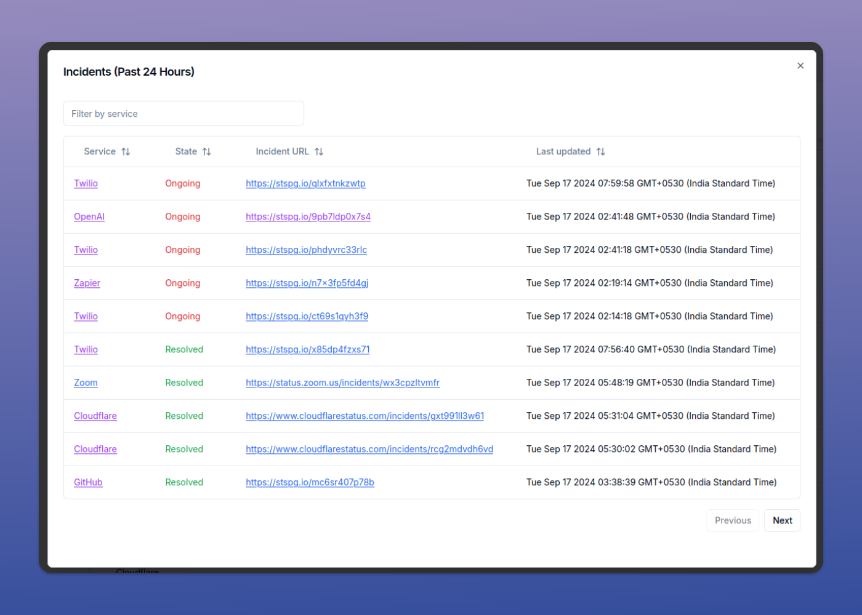The image size is (862, 615).
Task: Click the Previous page button
Action: [732, 520]
